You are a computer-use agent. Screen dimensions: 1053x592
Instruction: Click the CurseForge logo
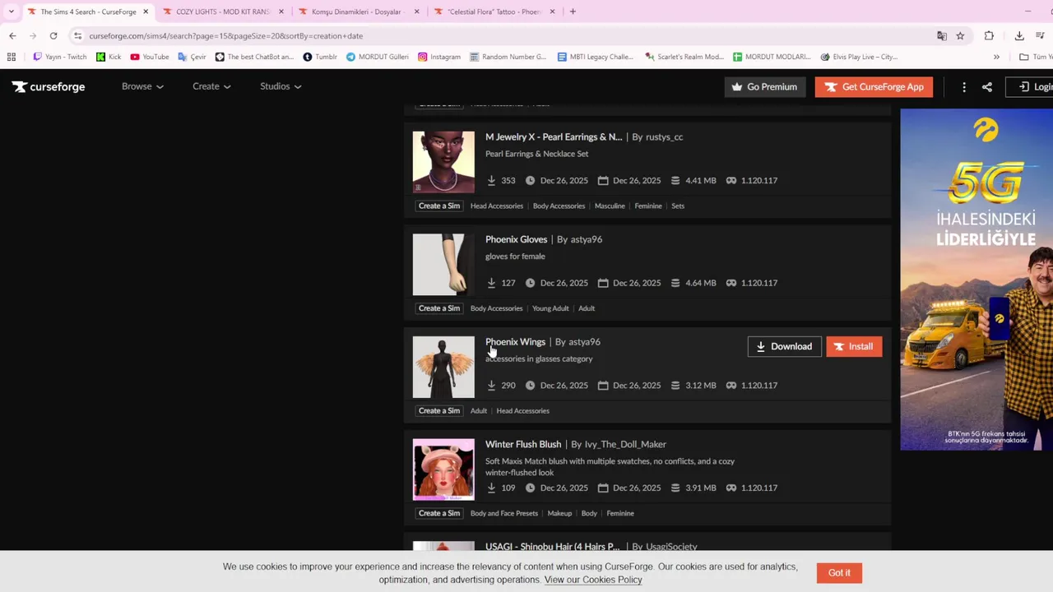click(49, 86)
